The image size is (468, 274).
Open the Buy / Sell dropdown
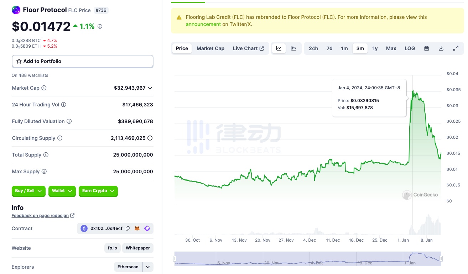click(28, 191)
